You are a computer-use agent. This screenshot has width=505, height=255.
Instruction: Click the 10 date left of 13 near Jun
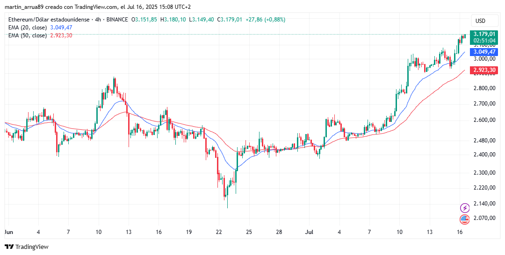[99, 232]
